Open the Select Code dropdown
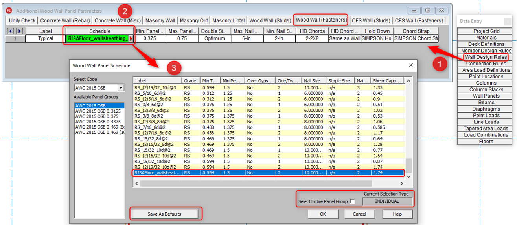This screenshot has width=517, height=225. point(121,88)
